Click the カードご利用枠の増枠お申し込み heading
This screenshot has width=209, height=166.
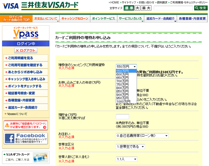point(83,38)
